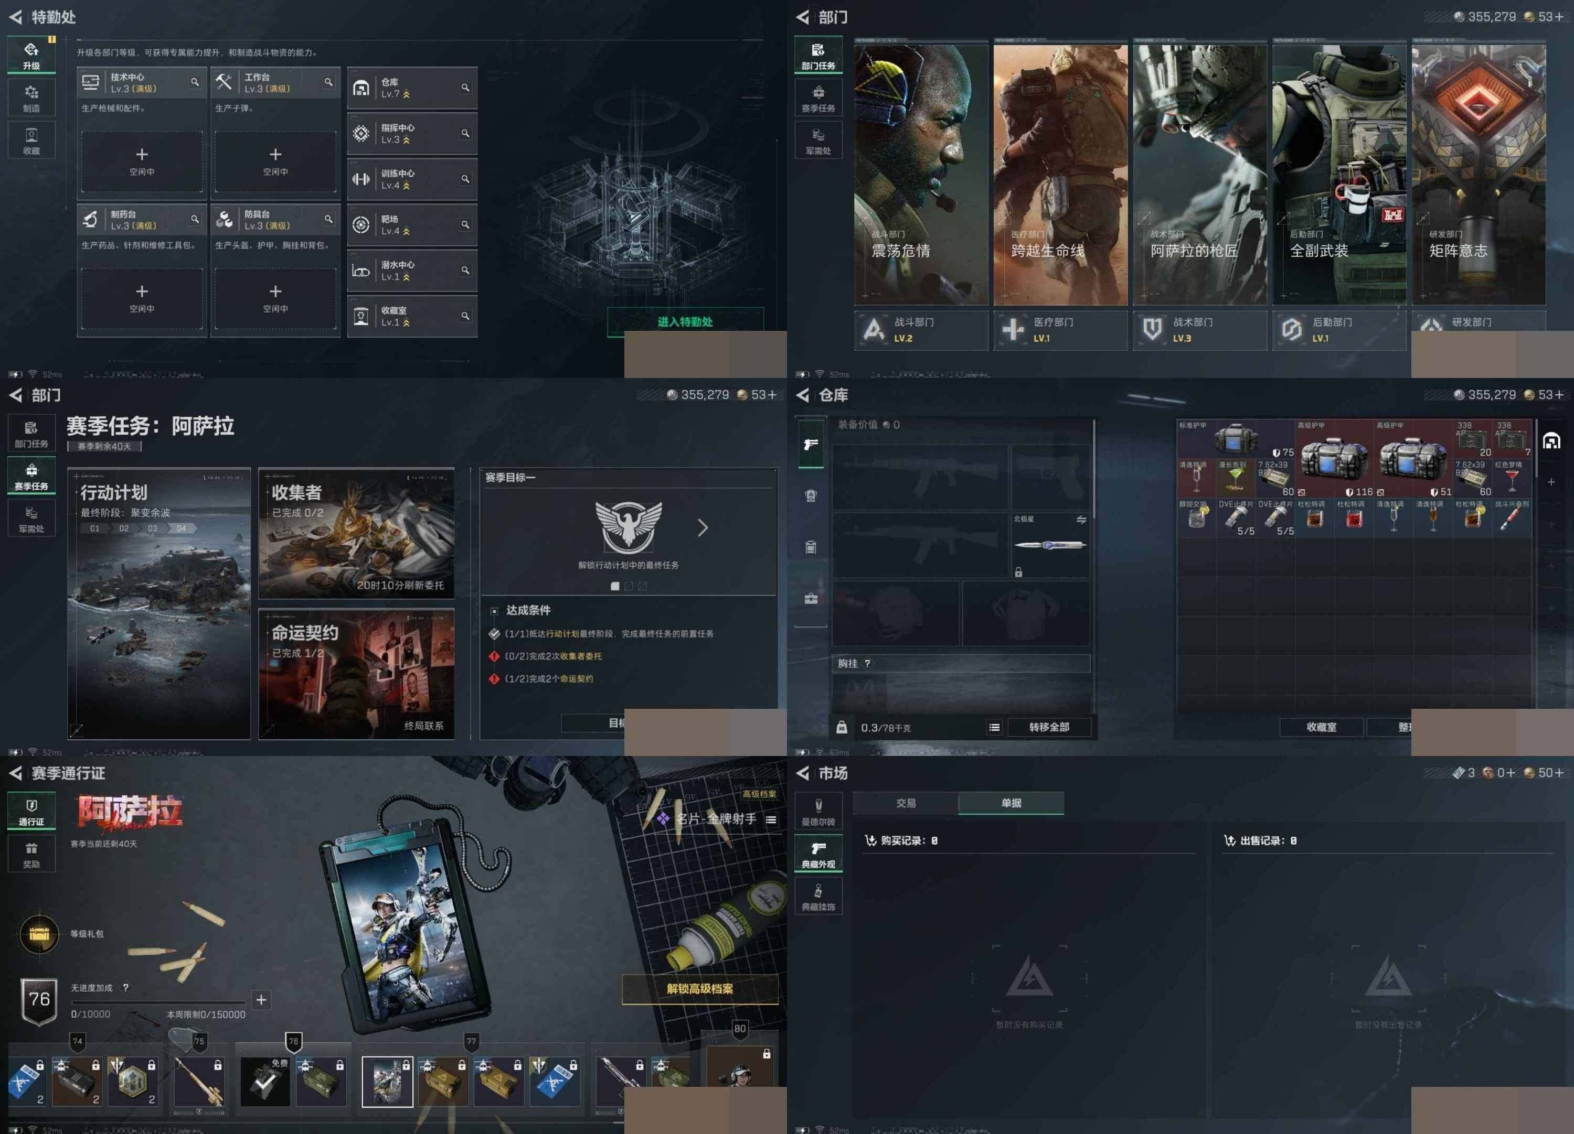The width and height of the screenshot is (1574, 1134).
Task: Toggle the lock icon beside warehouse weight
Action: 841,727
